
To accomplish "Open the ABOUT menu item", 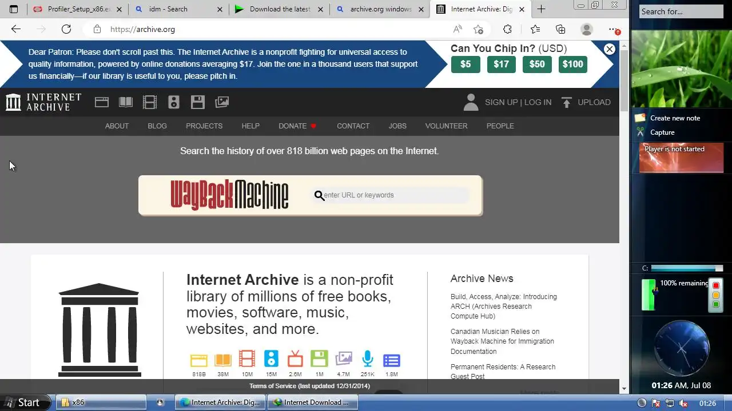I will pos(117,126).
